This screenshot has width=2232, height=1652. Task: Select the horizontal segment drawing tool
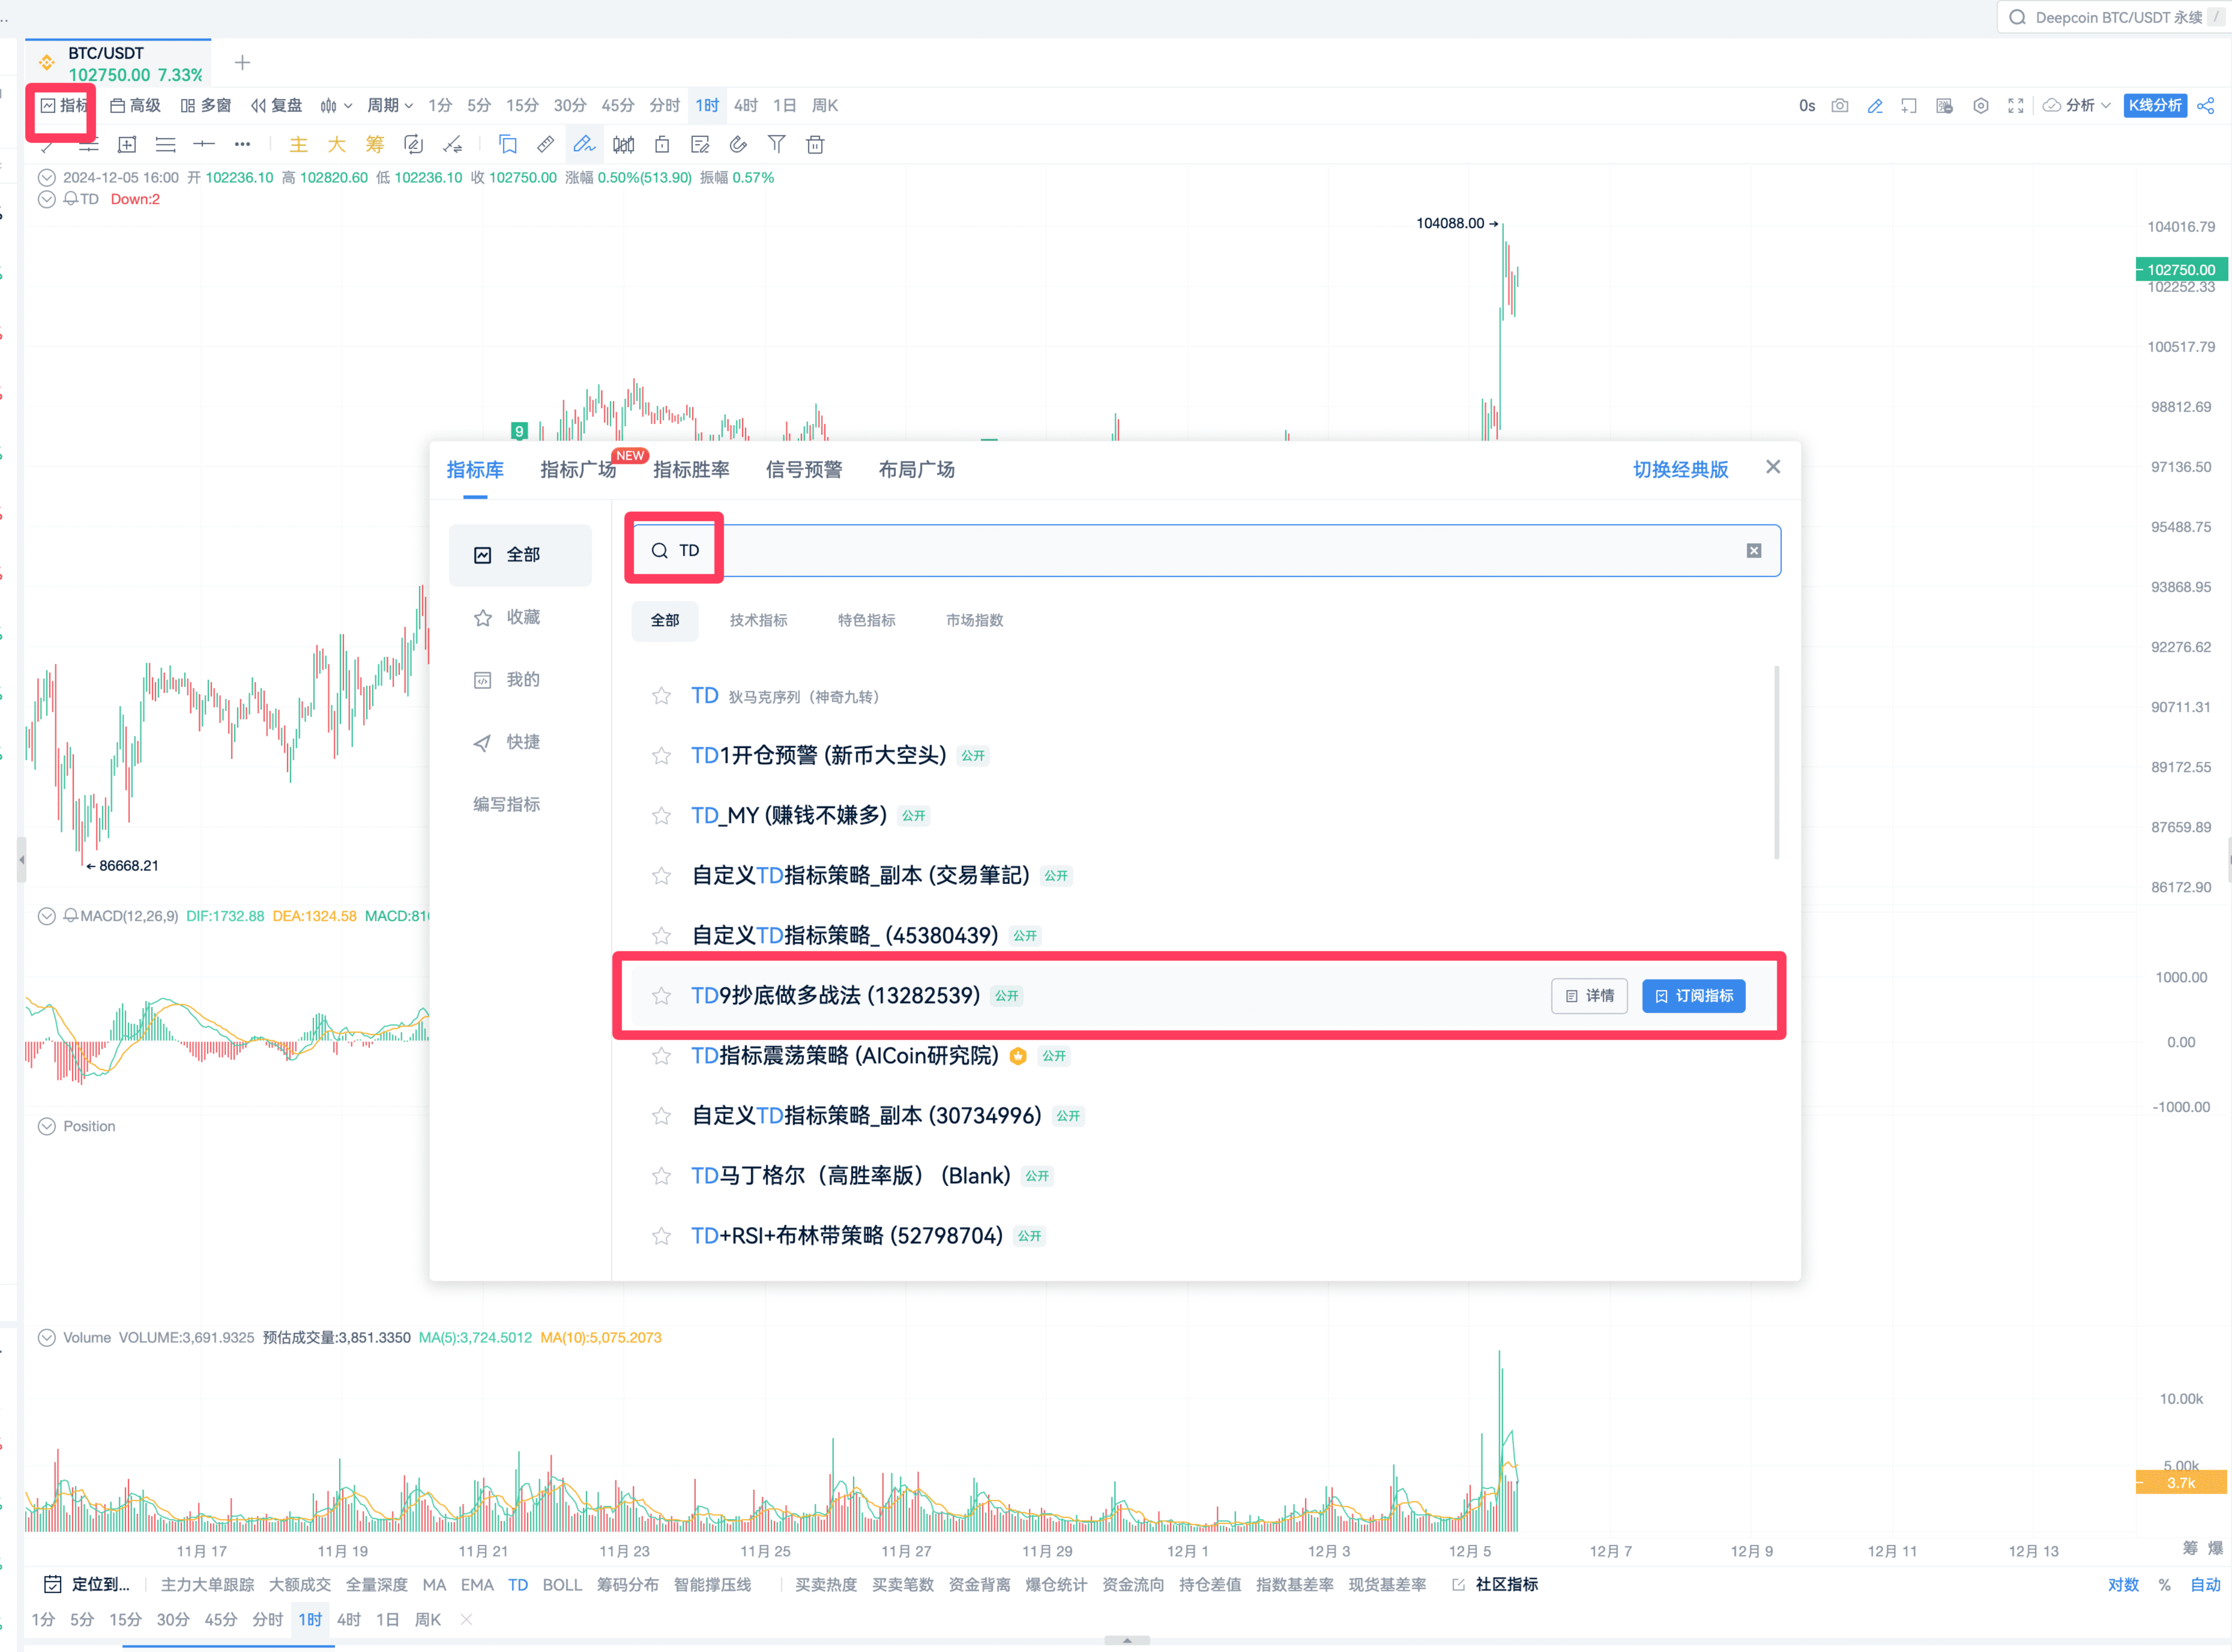pyautogui.click(x=204, y=145)
